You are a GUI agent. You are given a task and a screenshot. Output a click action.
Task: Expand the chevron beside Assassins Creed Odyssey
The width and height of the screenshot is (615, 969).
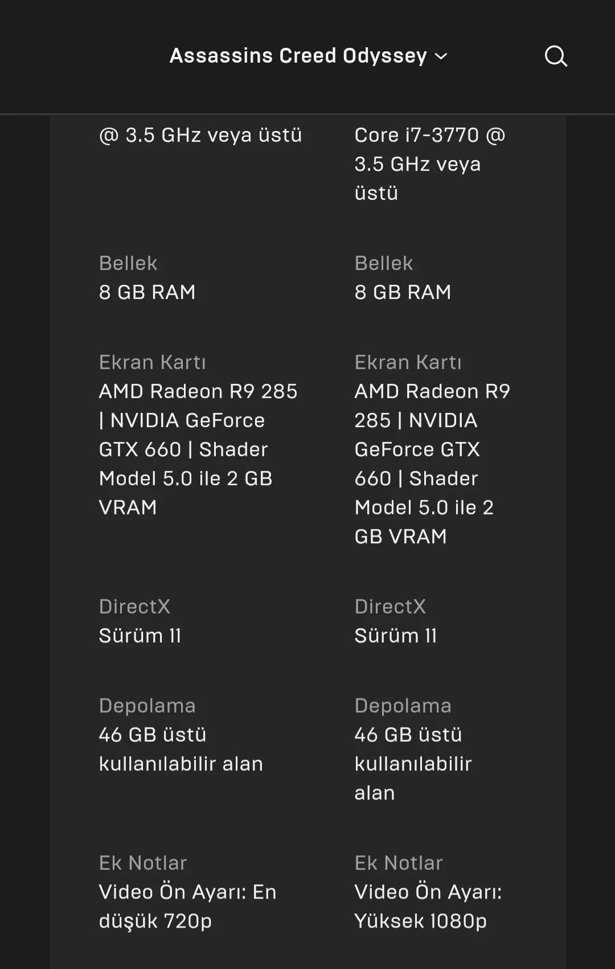441,56
